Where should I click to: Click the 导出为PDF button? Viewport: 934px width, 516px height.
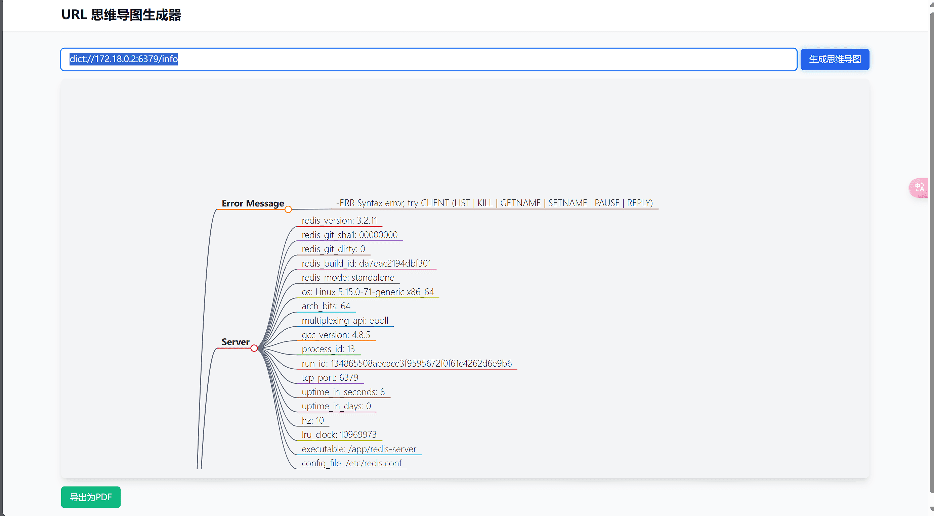[91, 497]
